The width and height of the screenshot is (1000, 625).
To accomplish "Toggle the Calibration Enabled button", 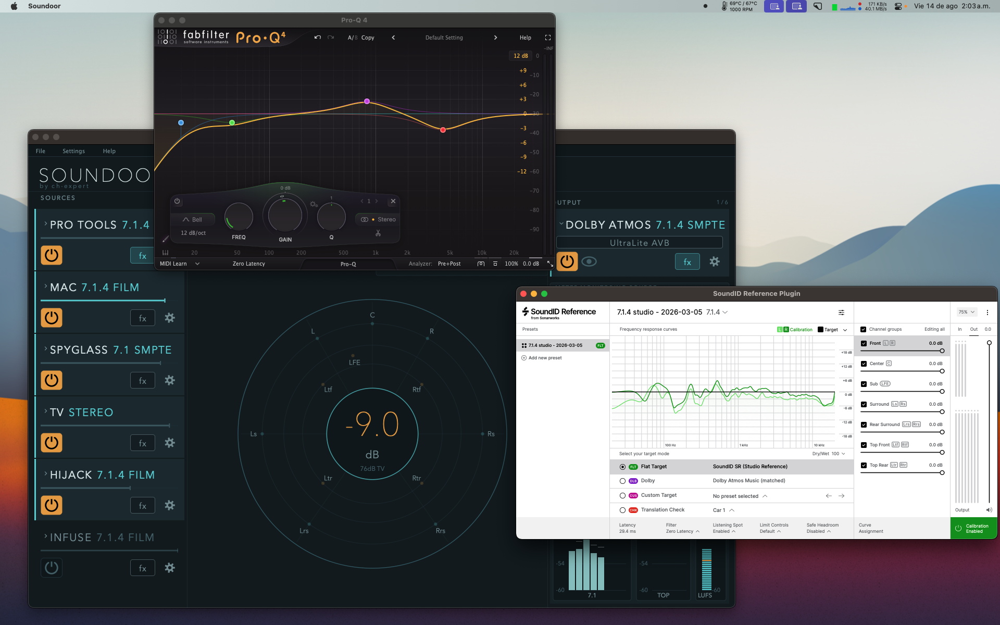I will click(973, 529).
